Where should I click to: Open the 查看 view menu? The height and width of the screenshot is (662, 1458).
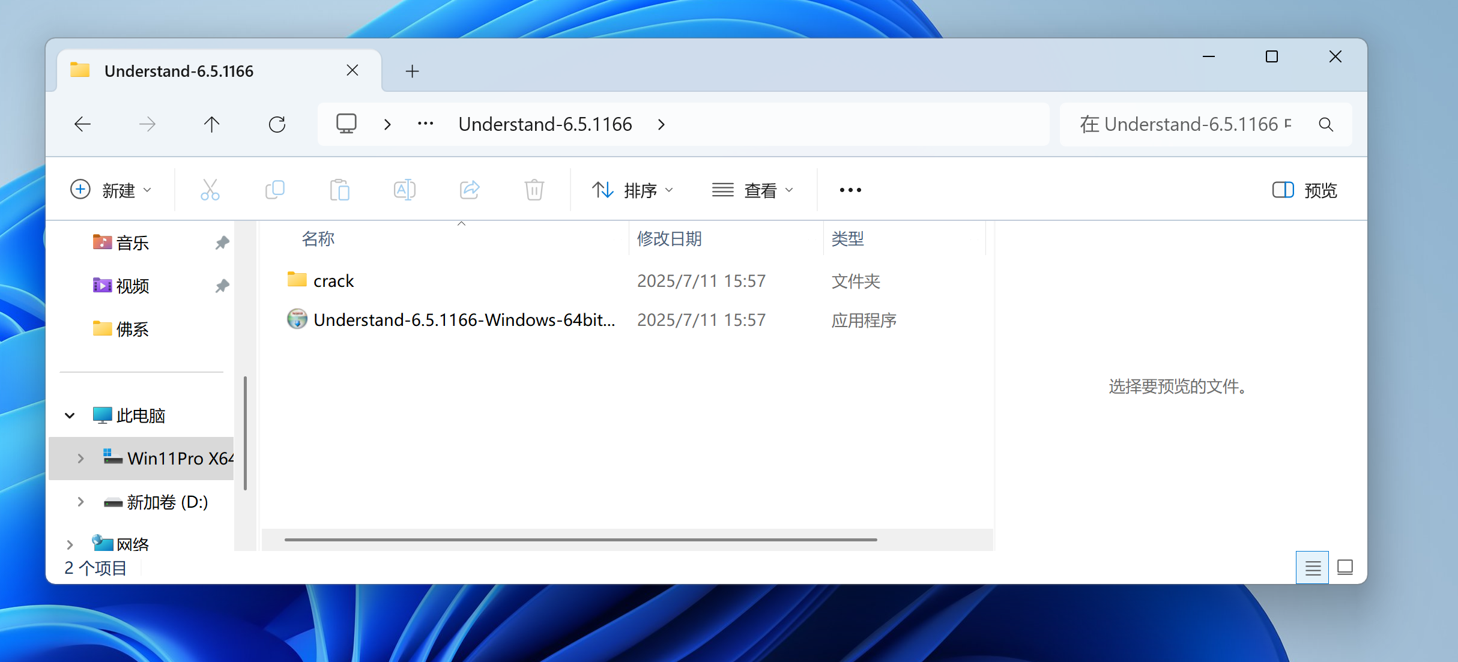752,190
